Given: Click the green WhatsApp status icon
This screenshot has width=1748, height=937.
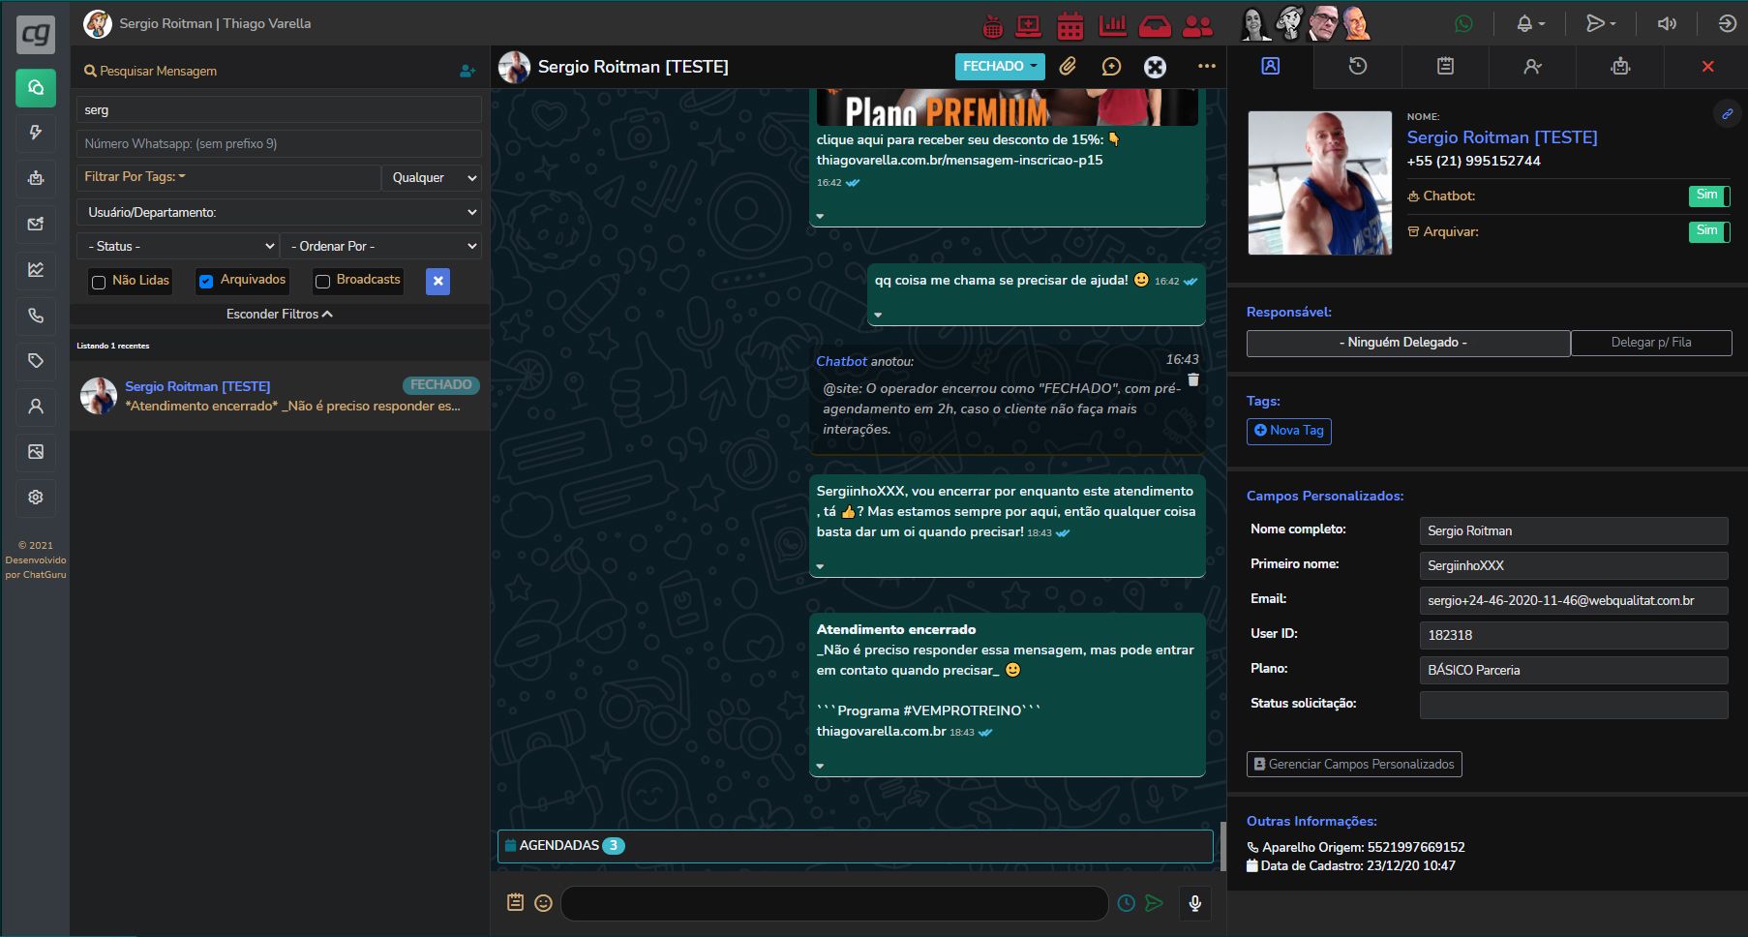Looking at the screenshot, I should 1463,23.
